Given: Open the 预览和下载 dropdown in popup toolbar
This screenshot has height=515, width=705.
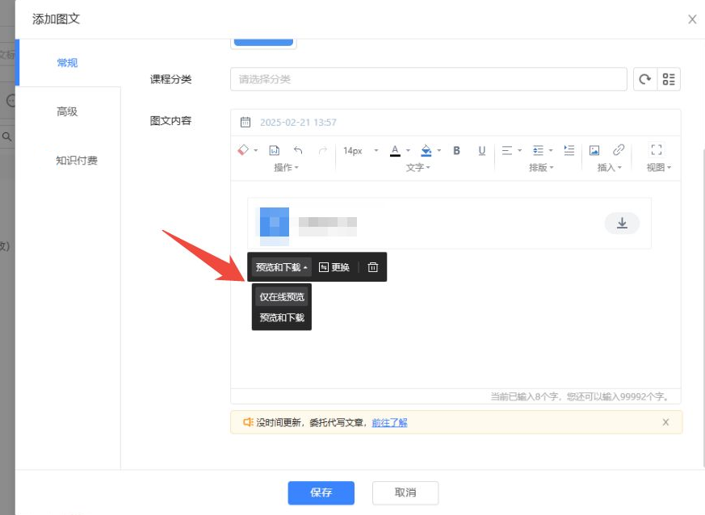Looking at the screenshot, I should (282, 267).
